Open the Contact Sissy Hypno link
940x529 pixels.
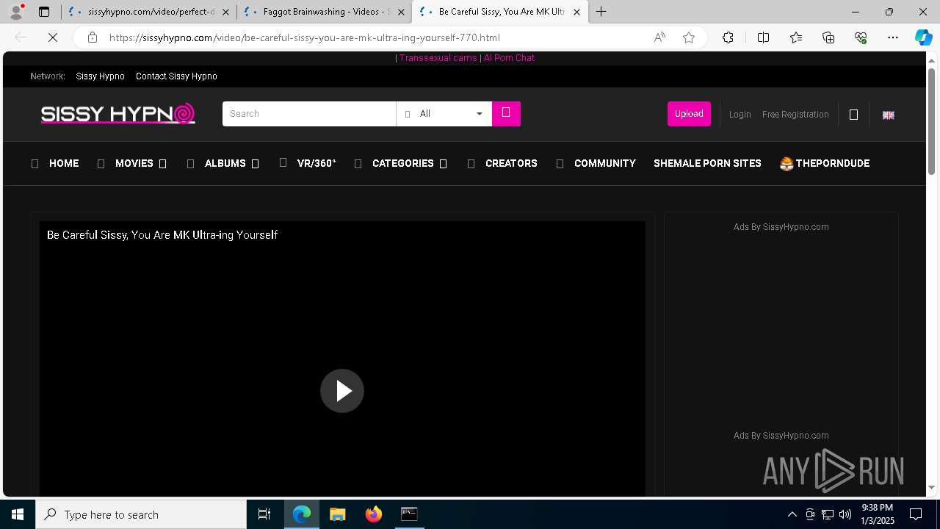176,76
